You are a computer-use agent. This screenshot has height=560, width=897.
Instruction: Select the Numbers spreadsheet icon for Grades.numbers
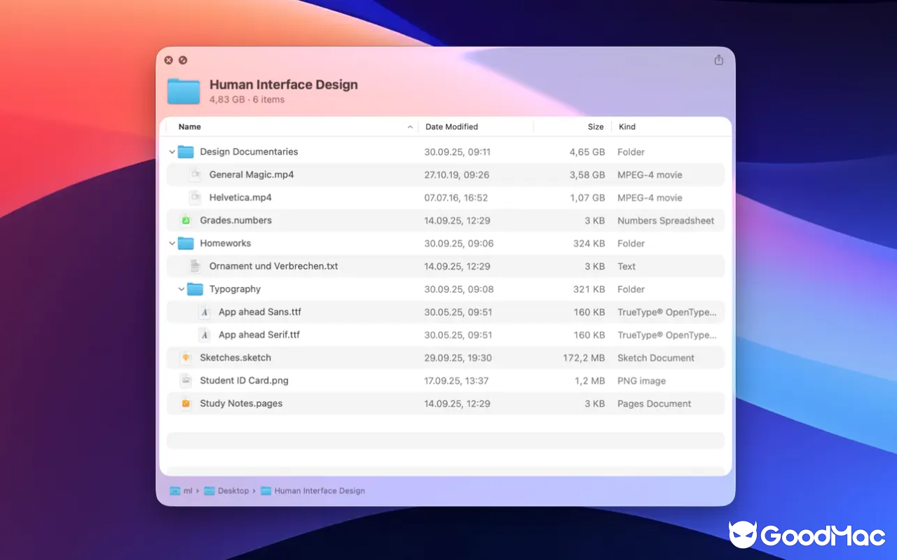185,220
